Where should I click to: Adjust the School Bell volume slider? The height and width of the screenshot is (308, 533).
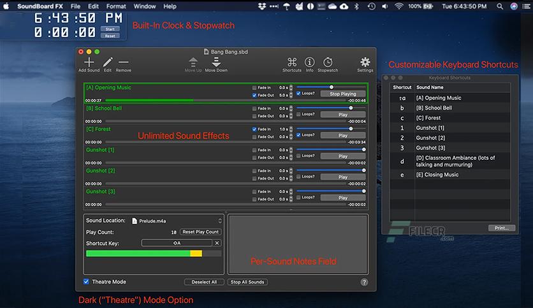pos(331,108)
